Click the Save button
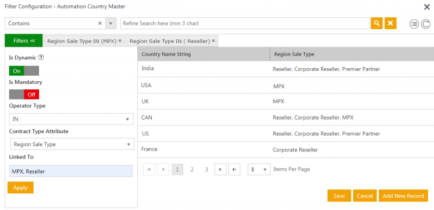The height and width of the screenshot is (210, 434). (x=339, y=195)
